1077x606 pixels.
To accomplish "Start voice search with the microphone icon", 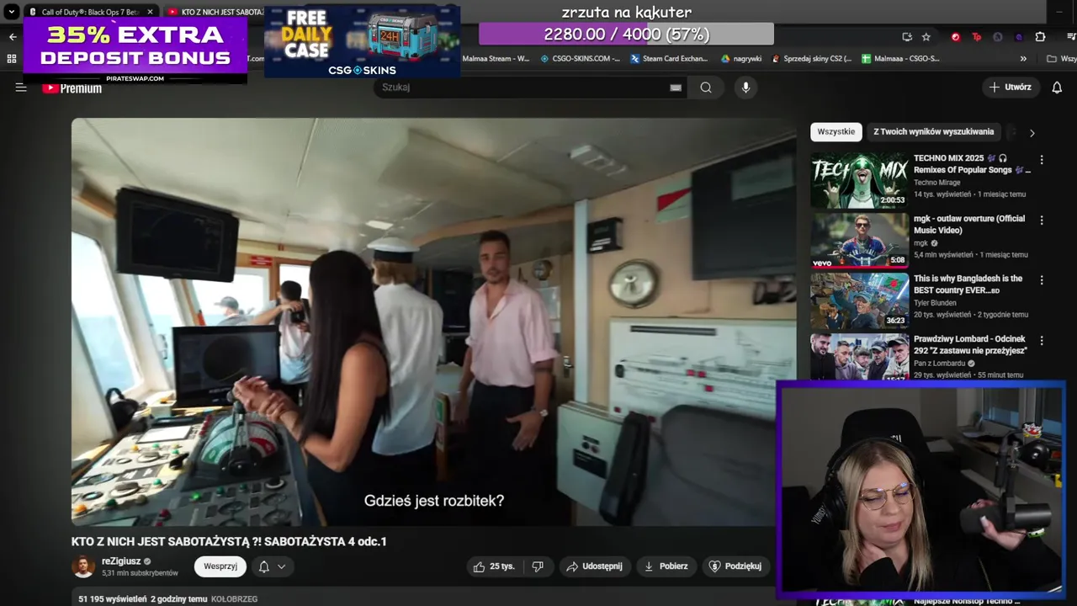I will pos(745,88).
